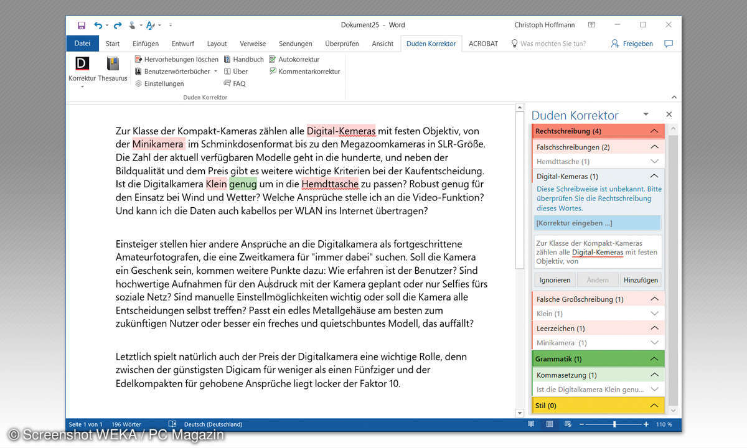Click the zoom in plus button
The image size is (747, 448).
coord(646,424)
